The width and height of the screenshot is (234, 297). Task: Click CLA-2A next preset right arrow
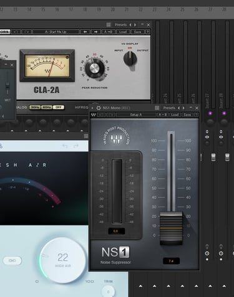(x=96, y=32)
